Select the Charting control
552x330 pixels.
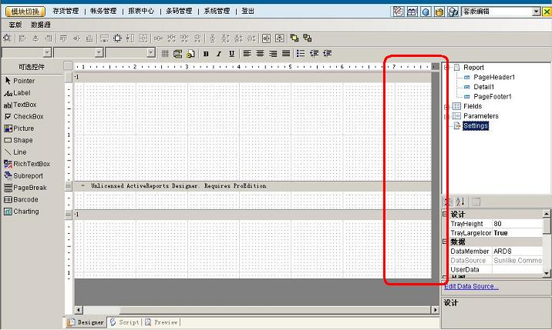point(25,212)
